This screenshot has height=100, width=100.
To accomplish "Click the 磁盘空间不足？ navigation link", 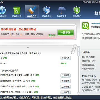I will pos(89,61).
